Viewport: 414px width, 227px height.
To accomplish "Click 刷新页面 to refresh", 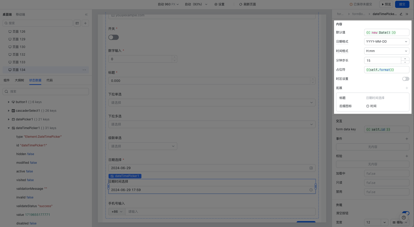I will (248, 4).
